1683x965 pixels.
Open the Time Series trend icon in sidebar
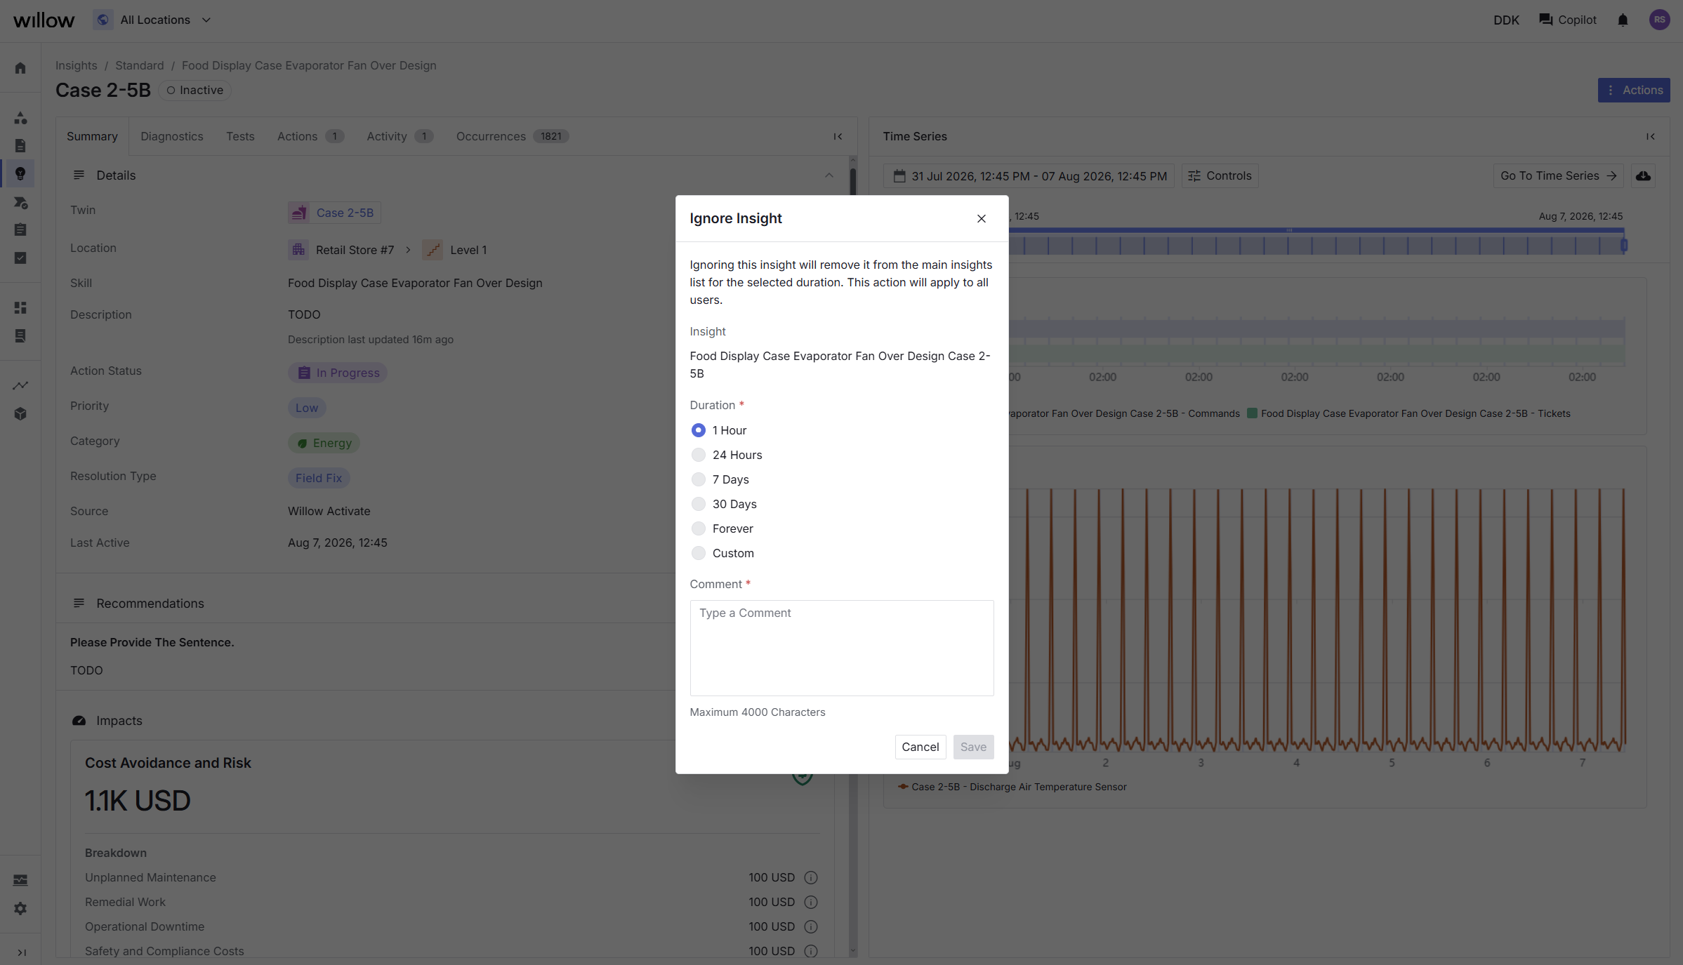[x=20, y=385]
